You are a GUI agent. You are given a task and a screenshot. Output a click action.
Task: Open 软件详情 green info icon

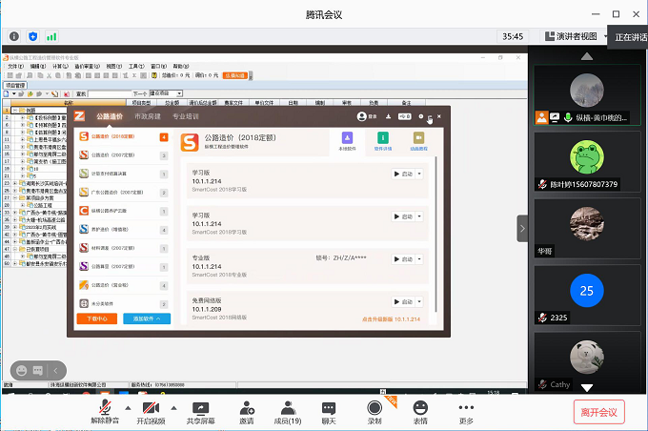[x=383, y=141]
